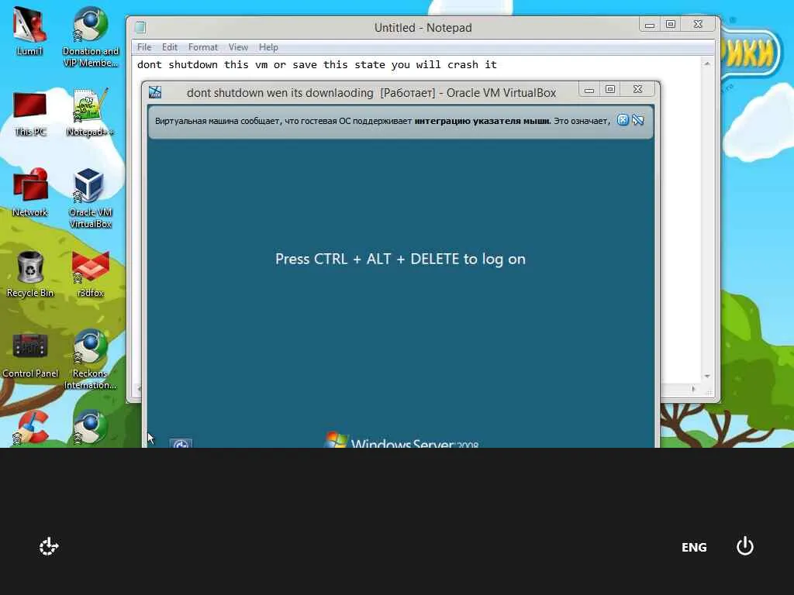Minimize the Untitled Notepad window
The image size is (794, 595).
pos(650,24)
